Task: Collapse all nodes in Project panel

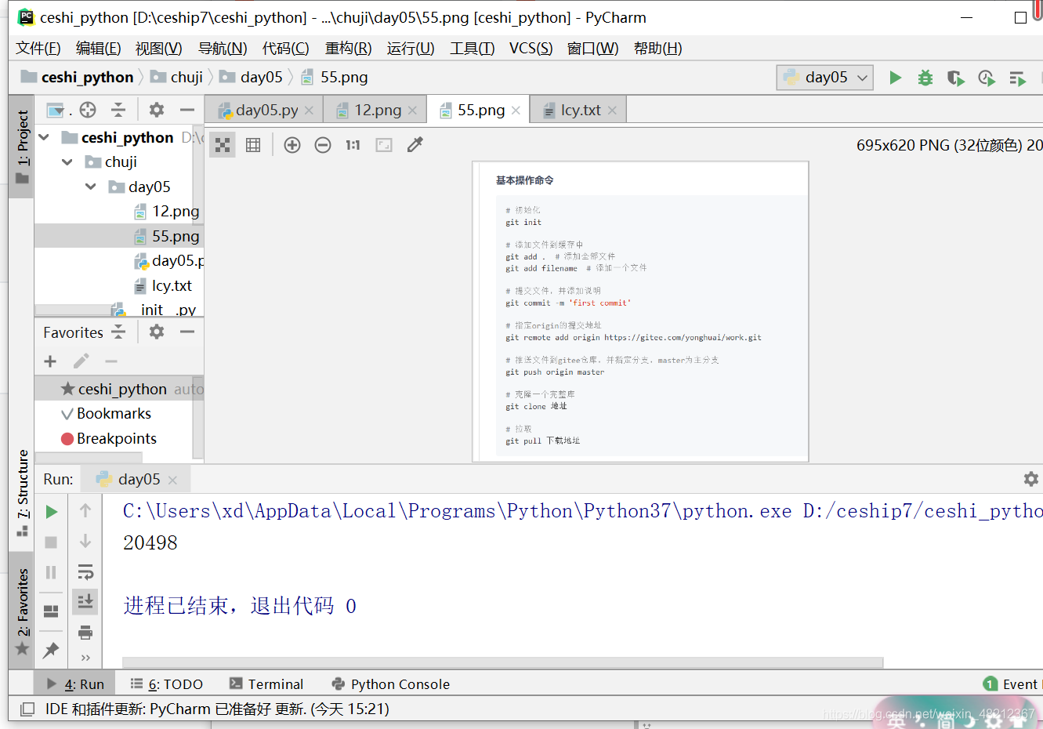Action: 118,110
